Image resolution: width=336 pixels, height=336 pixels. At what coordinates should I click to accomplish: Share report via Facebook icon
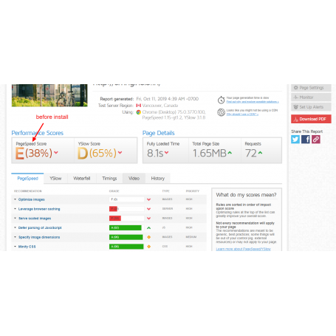(x=306, y=140)
